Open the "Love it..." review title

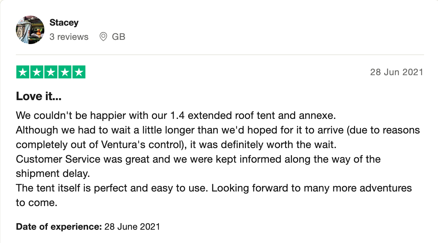(x=39, y=96)
